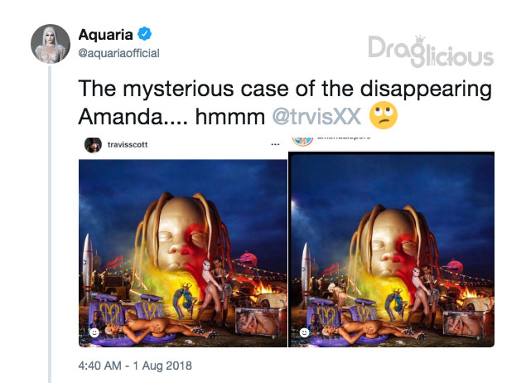The height and width of the screenshot is (383, 526).
Task: Open the right album cover image
Action: 392,250
